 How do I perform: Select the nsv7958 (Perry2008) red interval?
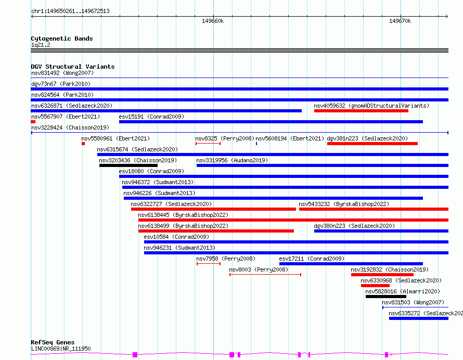pyautogui.click(x=209, y=264)
